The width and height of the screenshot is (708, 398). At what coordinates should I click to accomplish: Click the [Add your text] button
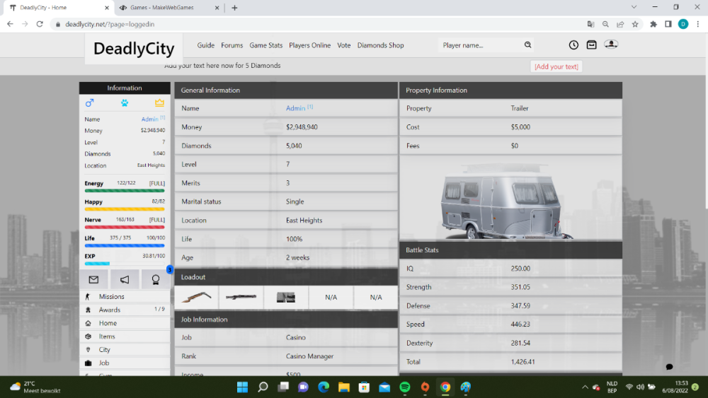[556, 66]
